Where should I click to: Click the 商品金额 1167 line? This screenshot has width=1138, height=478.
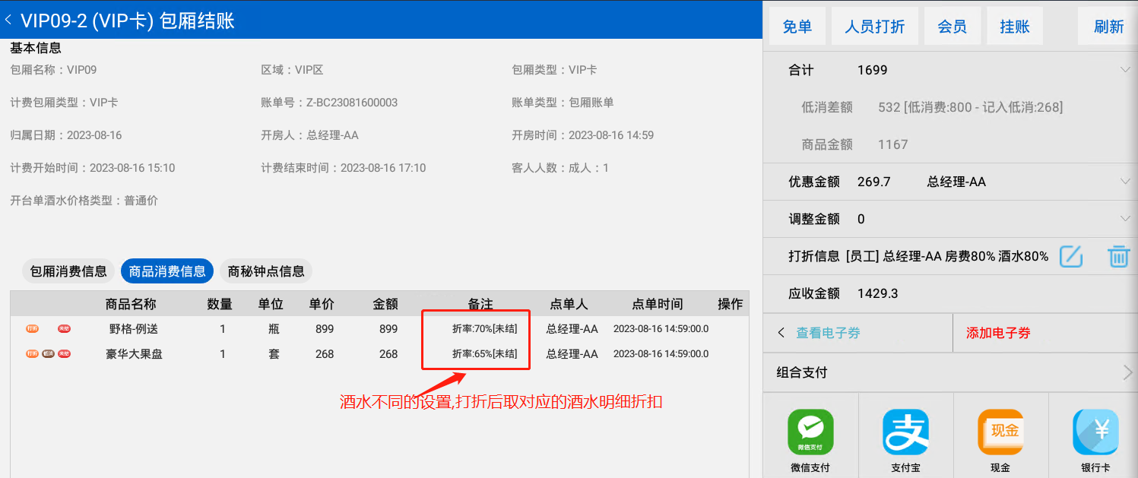854,144
